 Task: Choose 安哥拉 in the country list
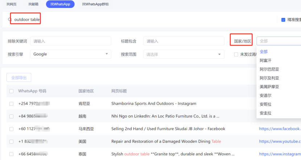coord(265,104)
